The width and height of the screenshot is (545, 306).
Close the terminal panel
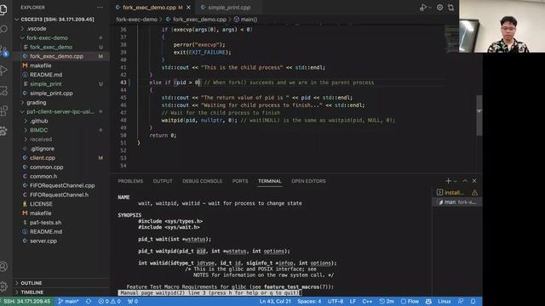[474, 181]
